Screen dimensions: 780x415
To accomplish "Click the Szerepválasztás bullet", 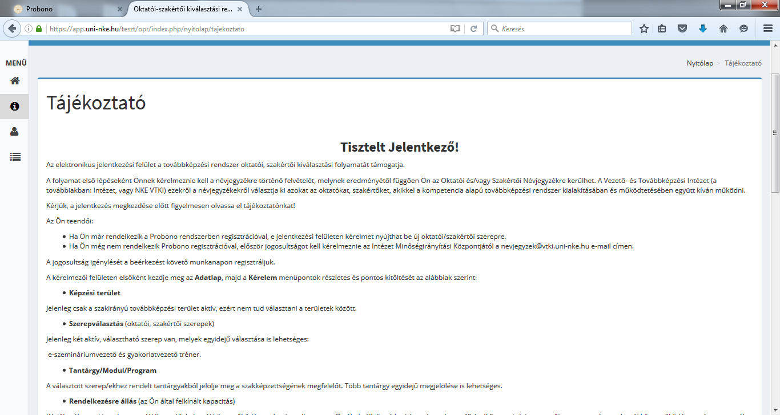I will [96, 324].
